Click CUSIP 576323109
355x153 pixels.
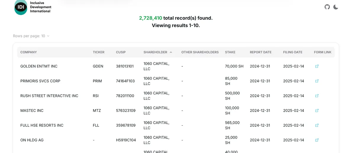[126, 111]
